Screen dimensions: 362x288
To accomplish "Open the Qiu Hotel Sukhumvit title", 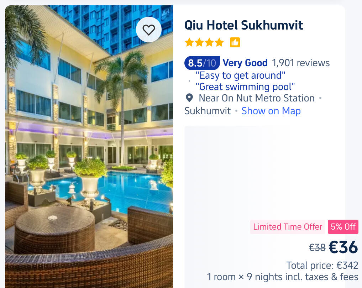I will (243, 25).
